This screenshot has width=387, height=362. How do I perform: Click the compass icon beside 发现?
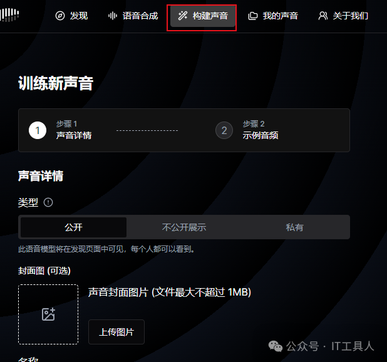(60, 16)
